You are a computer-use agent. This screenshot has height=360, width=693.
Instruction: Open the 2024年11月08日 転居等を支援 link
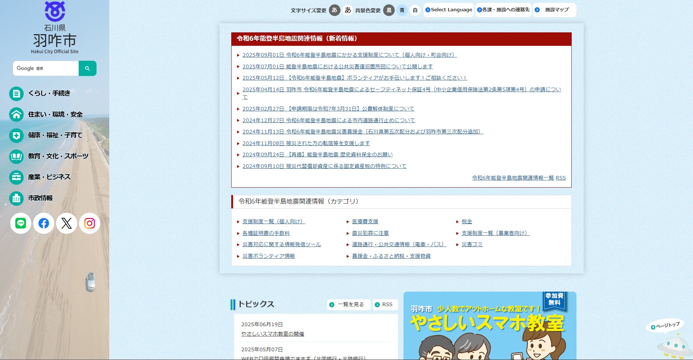point(306,143)
